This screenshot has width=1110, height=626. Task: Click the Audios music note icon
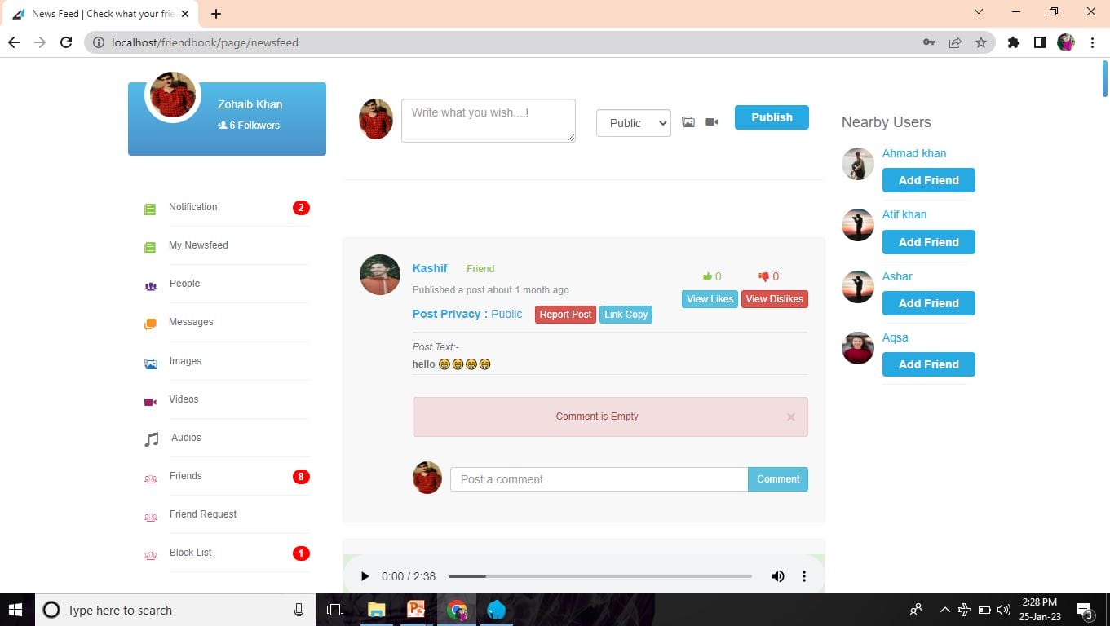151,439
